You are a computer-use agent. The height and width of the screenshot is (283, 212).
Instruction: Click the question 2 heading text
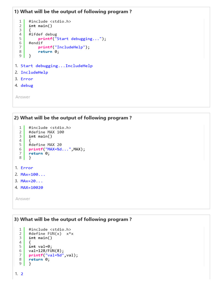tap(73, 118)
